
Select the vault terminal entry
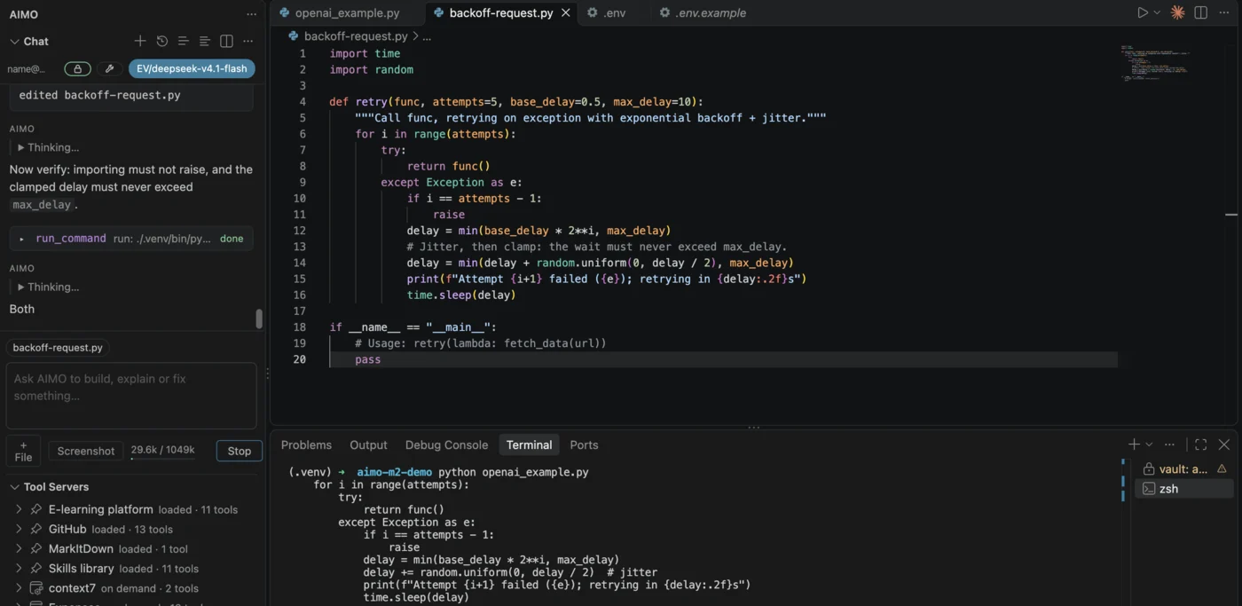(1184, 468)
